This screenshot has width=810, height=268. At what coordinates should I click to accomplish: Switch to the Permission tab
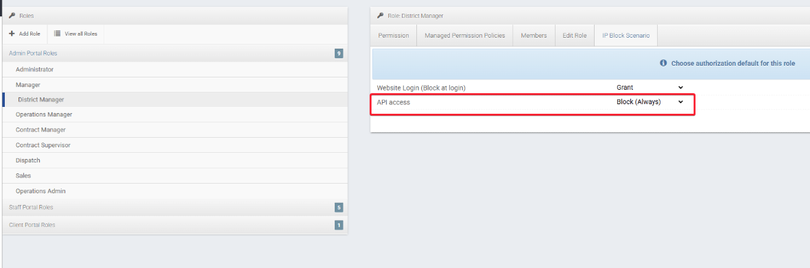(394, 36)
